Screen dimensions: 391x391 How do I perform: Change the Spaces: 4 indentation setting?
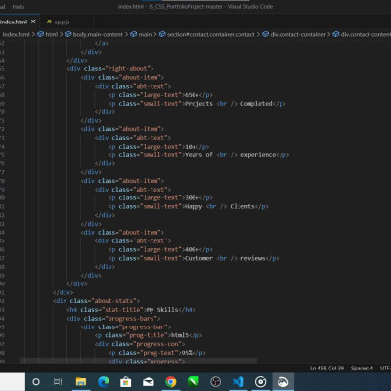(362, 369)
